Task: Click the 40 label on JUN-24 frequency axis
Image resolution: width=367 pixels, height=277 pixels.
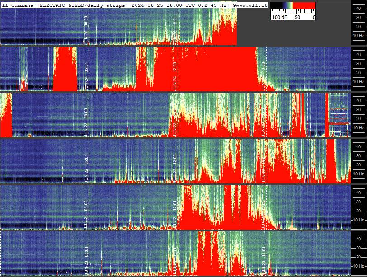Action: click(x=358, y=55)
